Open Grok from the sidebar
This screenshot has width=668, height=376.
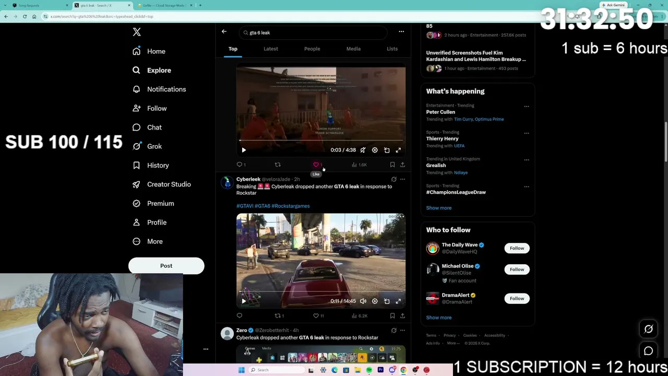pyautogui.click(x=147, y=146)
